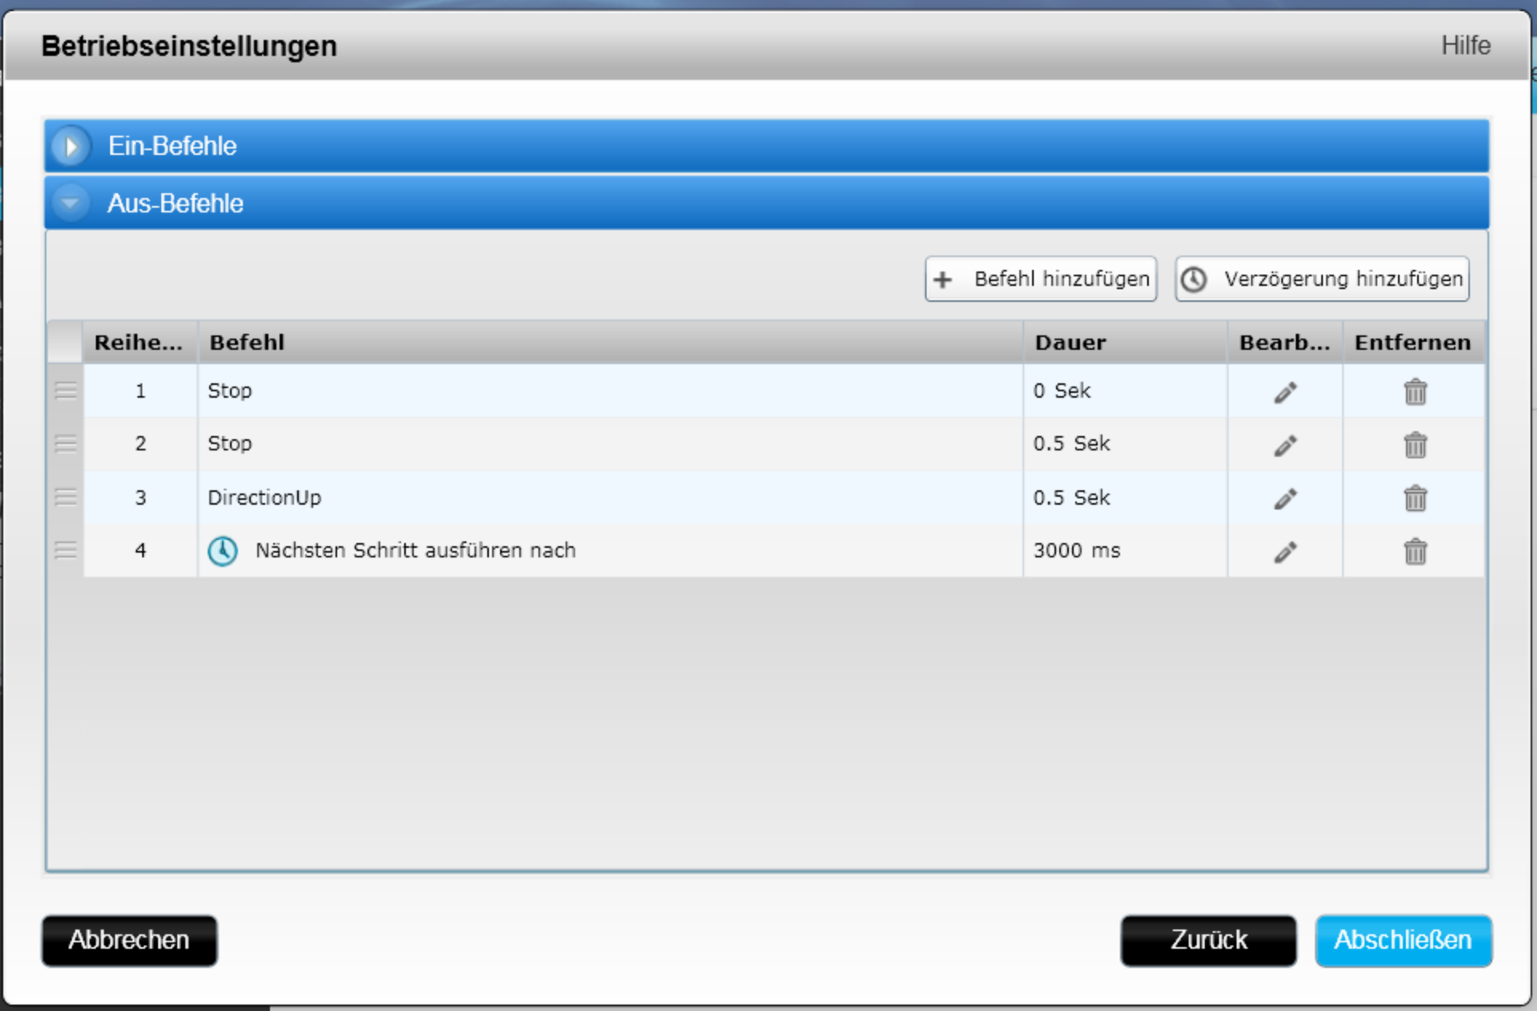Finish with the Abschließen button
The image size is (1537, 1011).
pyautogui.click(x=1403, y=940)
